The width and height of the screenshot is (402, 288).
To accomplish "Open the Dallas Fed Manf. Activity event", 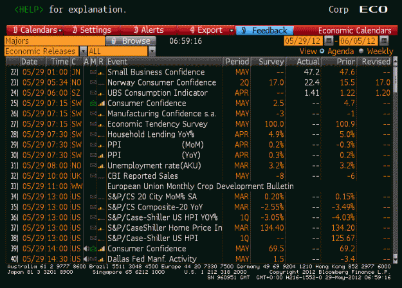I will tap(152, 259).
